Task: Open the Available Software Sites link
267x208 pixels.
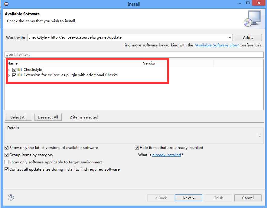Action: point(217,45)
